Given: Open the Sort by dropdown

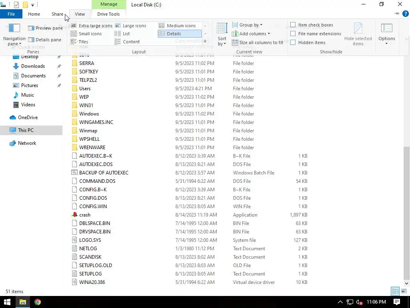Looking at the screenshot, I should point(222,34).
